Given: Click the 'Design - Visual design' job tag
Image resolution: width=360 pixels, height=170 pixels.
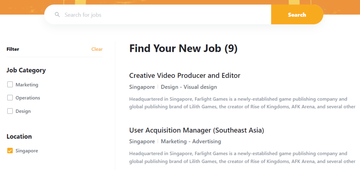Looking at the screenshot, I should coord(189,87).
